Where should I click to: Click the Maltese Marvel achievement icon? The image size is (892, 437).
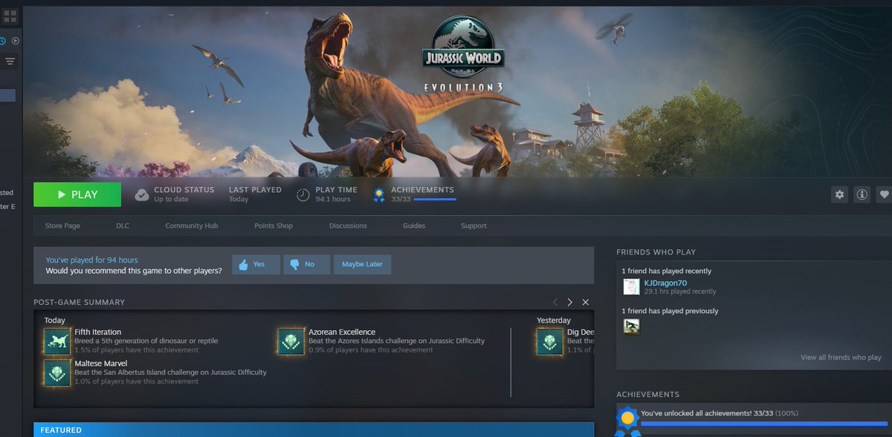57,372
